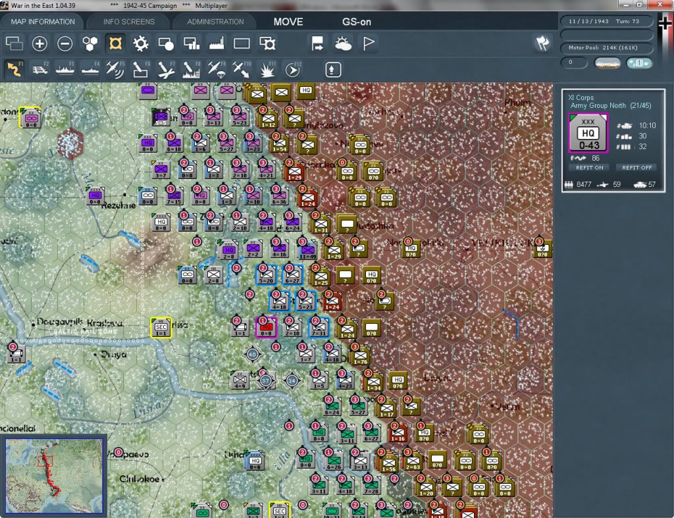Viewport: 674px width, 518px height.
Task: Select the 1=76 Soviet unit
Action: (360, 357)
